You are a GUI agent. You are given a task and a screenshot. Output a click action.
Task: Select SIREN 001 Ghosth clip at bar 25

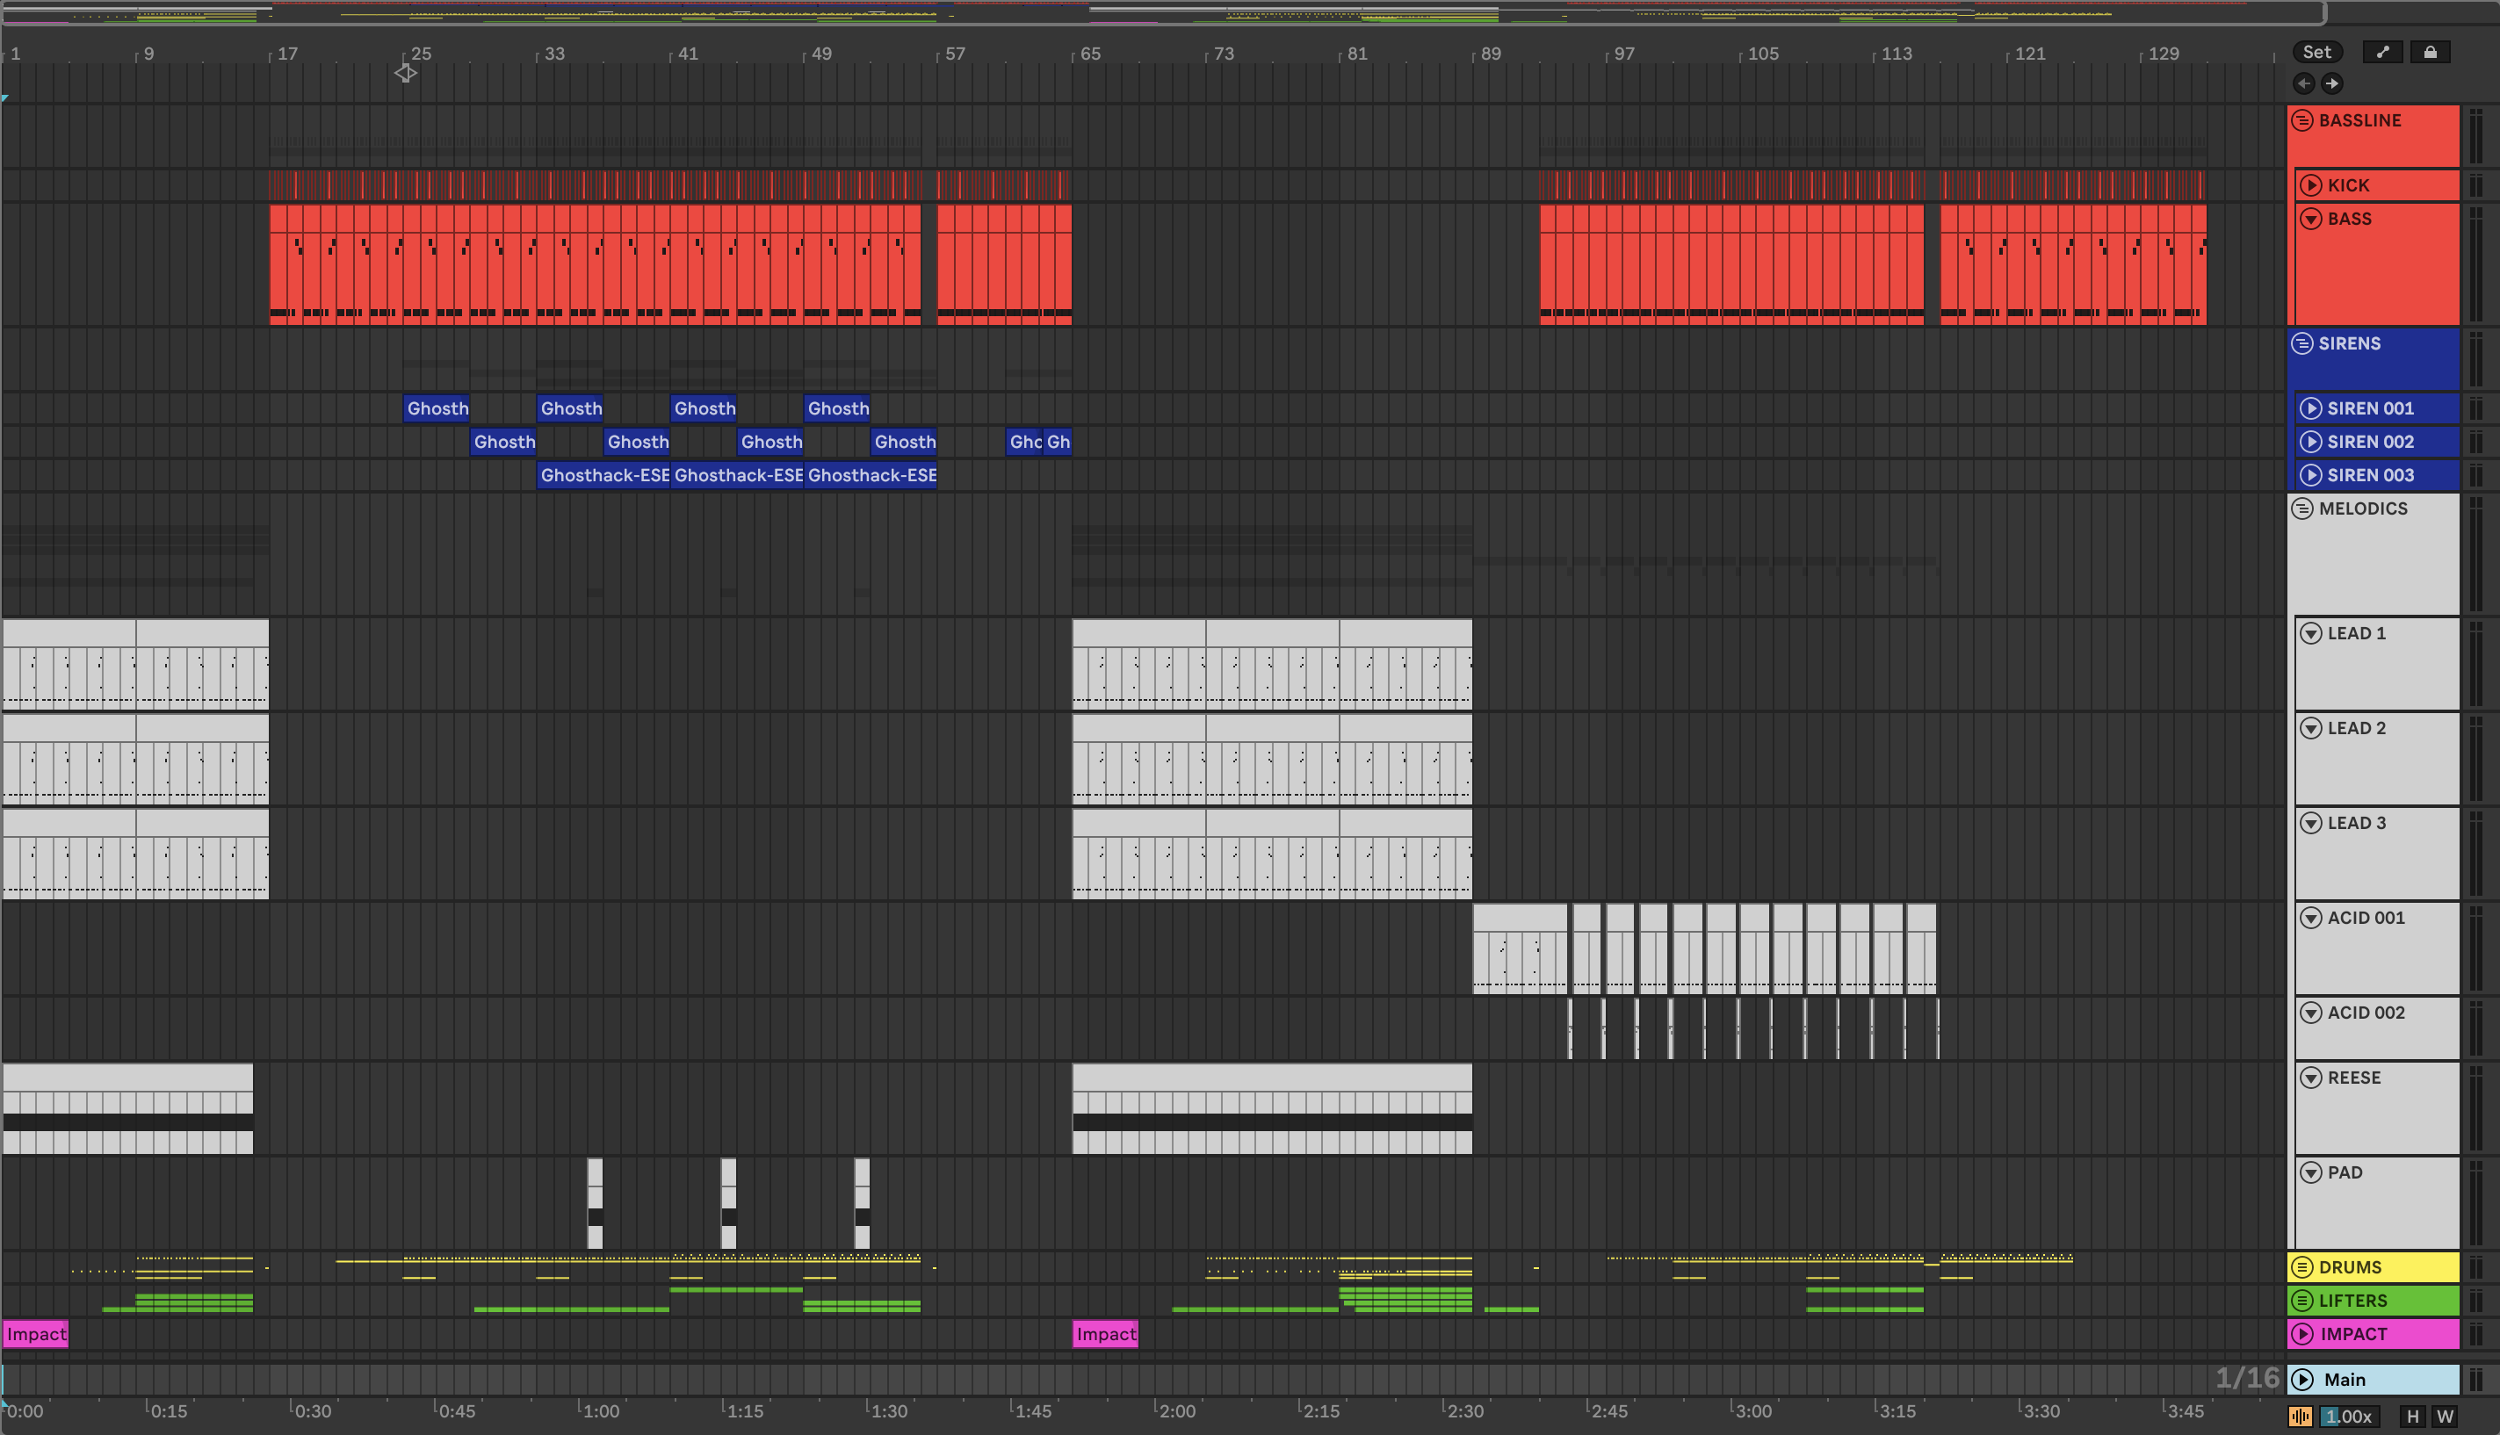click(x=437, y=408)
